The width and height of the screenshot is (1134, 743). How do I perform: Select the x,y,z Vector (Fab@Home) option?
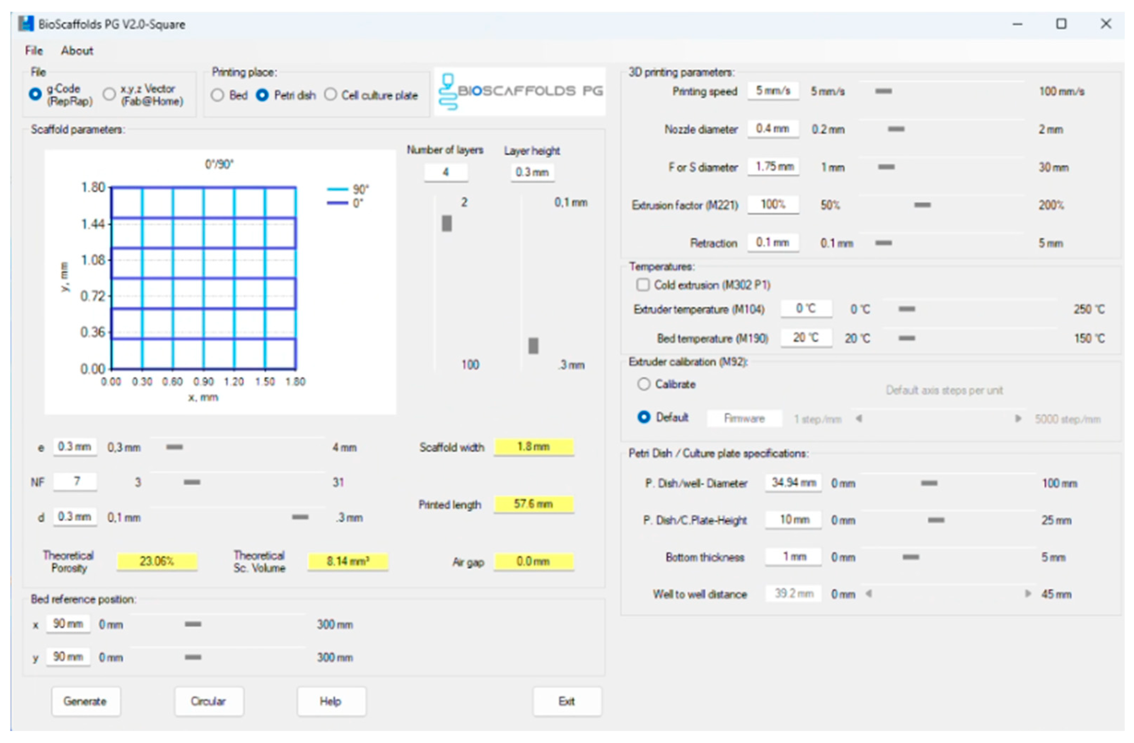click(x=110, y=94)
